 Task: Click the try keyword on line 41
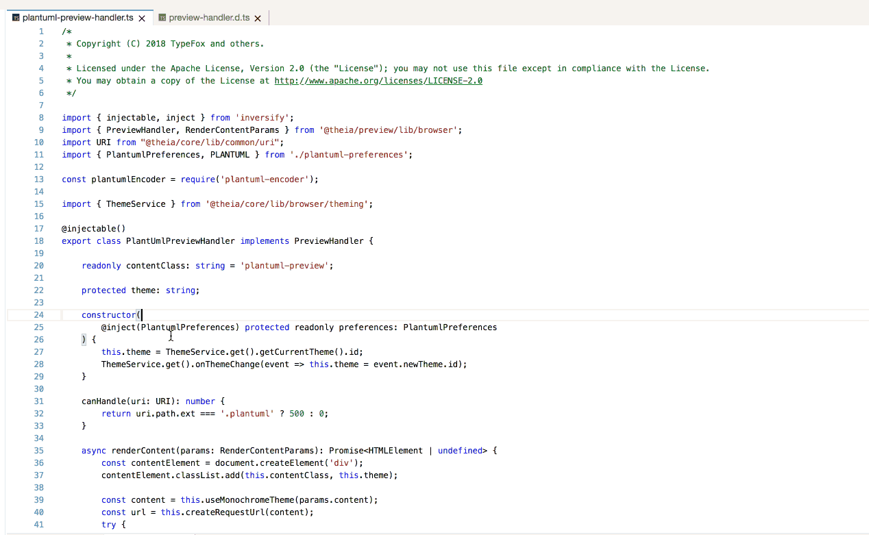pyautogui.click(x=108, y=525)
